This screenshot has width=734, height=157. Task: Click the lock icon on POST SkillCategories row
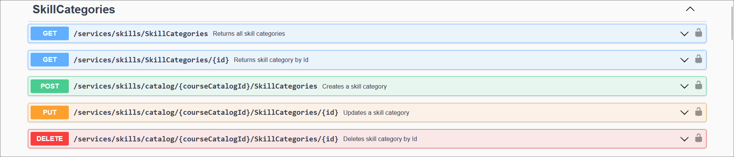[698, 86]
